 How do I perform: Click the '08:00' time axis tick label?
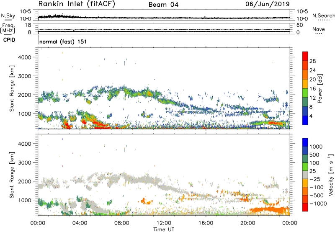(x=122, y=223)
